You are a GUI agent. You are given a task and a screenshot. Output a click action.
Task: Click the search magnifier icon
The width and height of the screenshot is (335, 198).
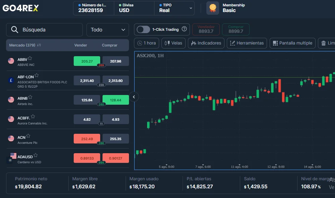tap(14, 29)
